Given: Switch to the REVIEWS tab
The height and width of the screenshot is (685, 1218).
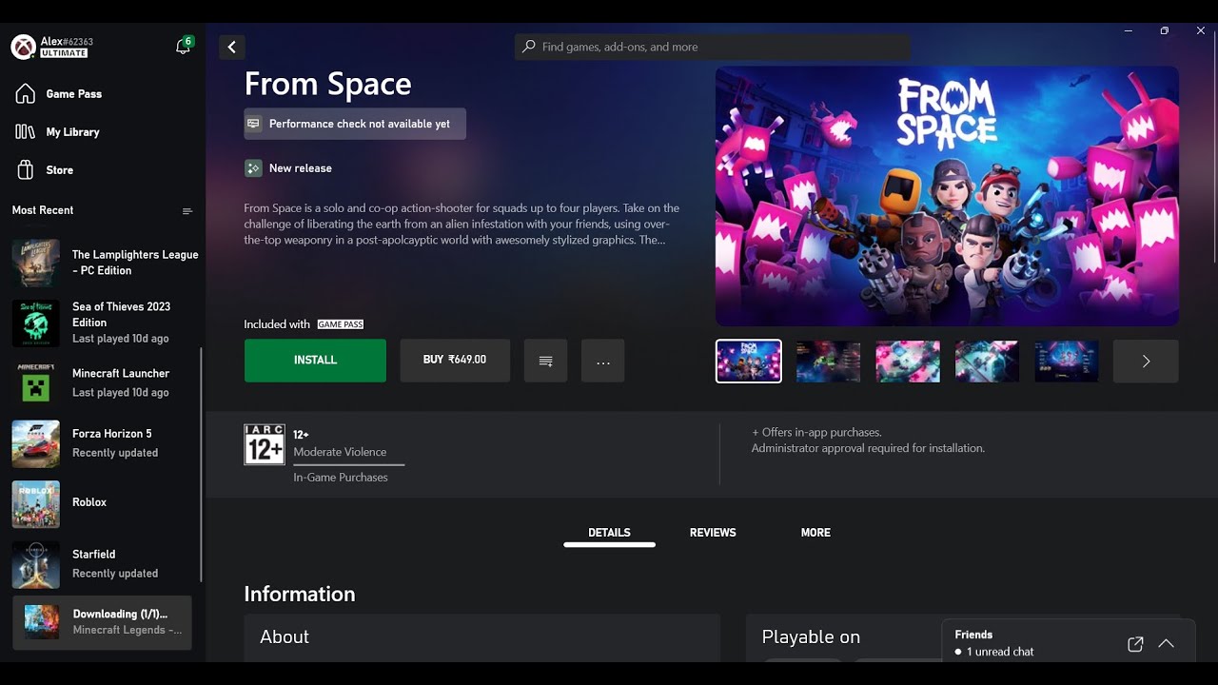Looking at the screenshot, I should (x=713, y=533).
